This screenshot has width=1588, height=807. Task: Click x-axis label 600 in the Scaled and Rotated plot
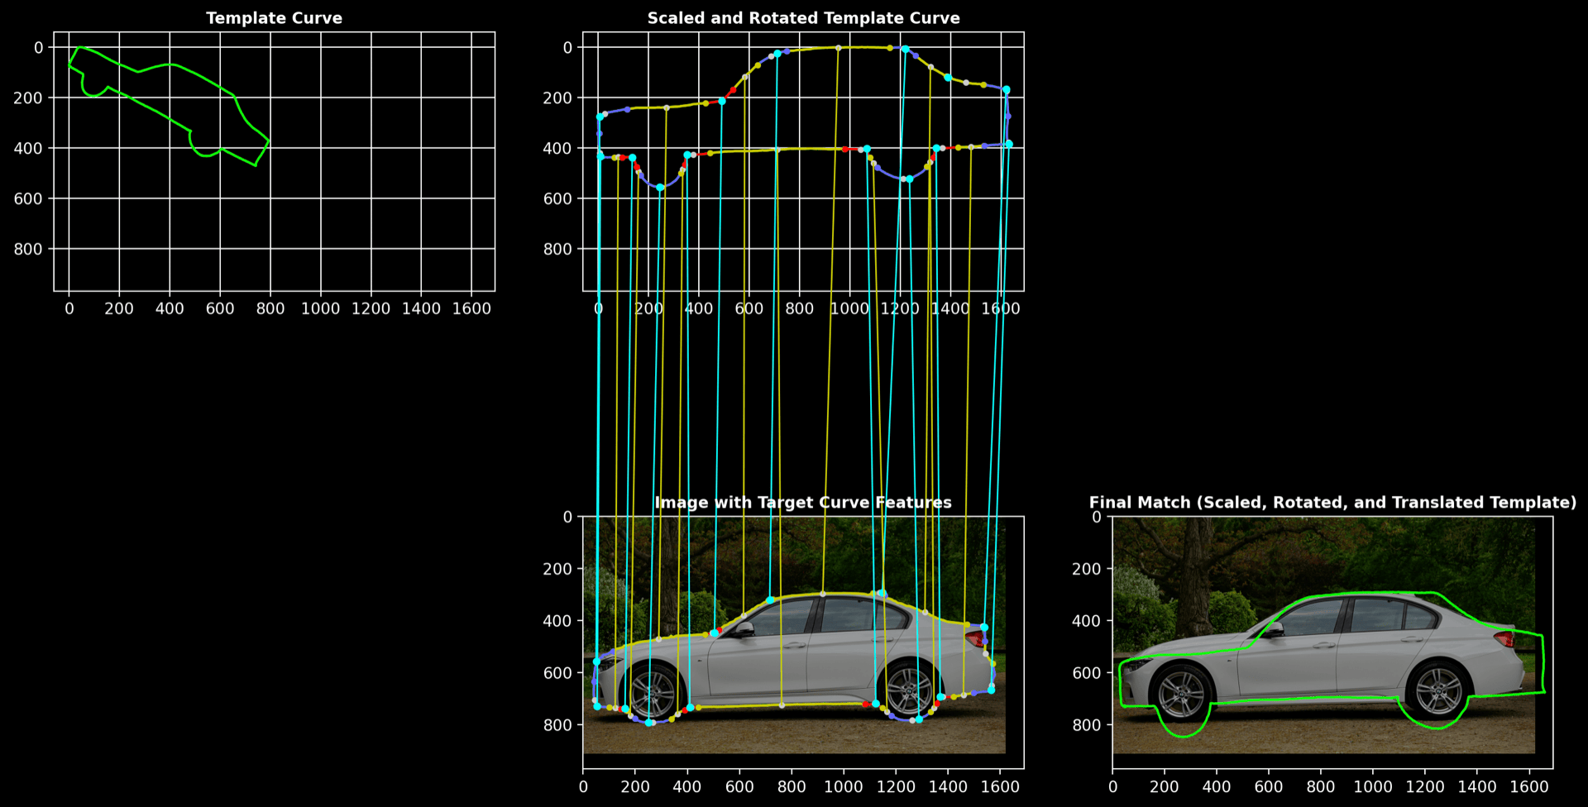[749, 308]
